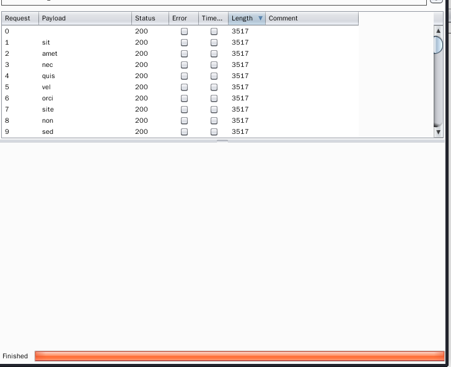The height and width of the screenshot is (367, 451).
Task: Select the payload 'non' cell
Action: point(85,121)
